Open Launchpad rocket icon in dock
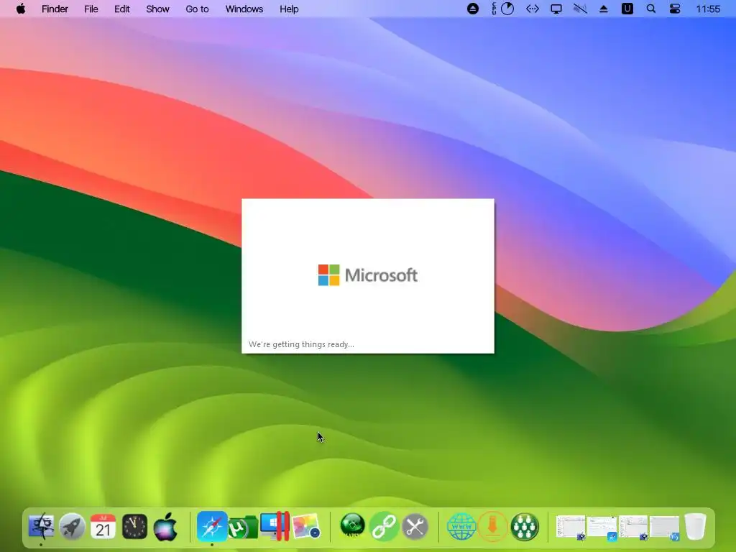736x552 pixels. click(x=72, y=526)
